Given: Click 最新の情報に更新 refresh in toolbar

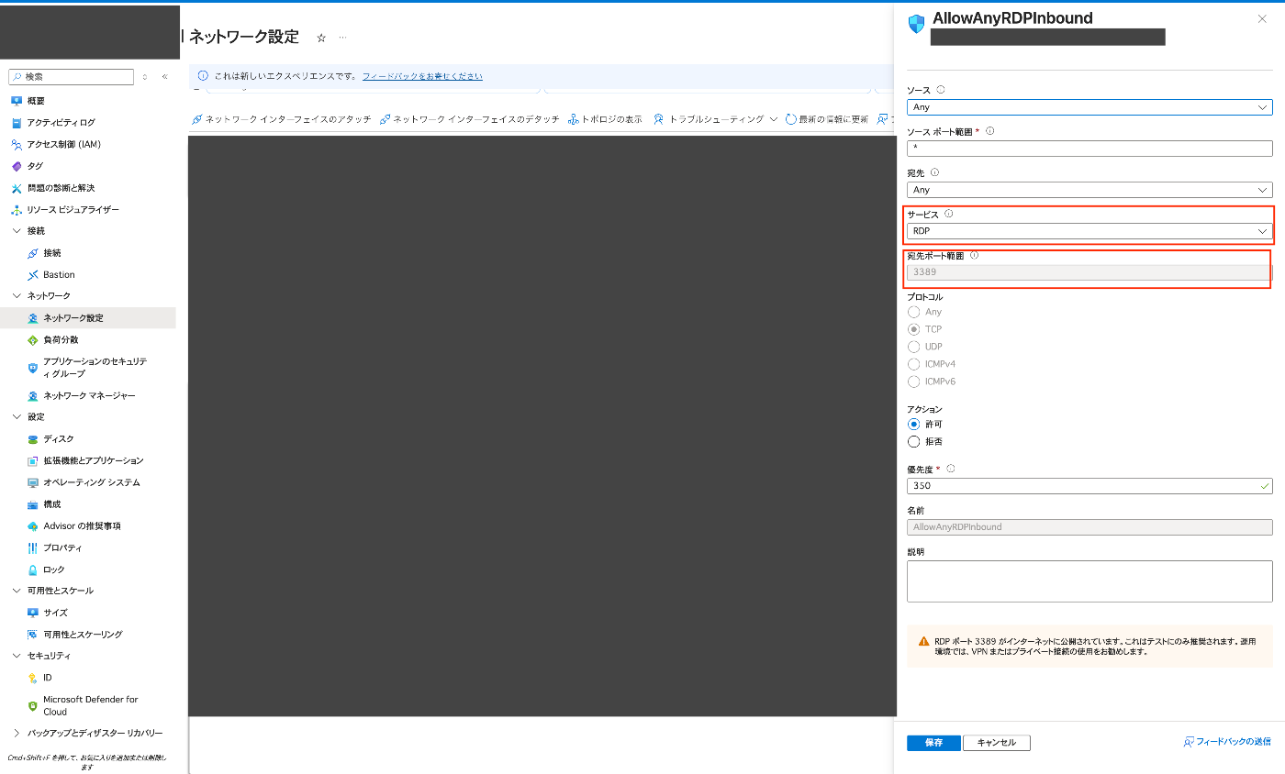Looking at the screenshot, I should click(827, 119).
